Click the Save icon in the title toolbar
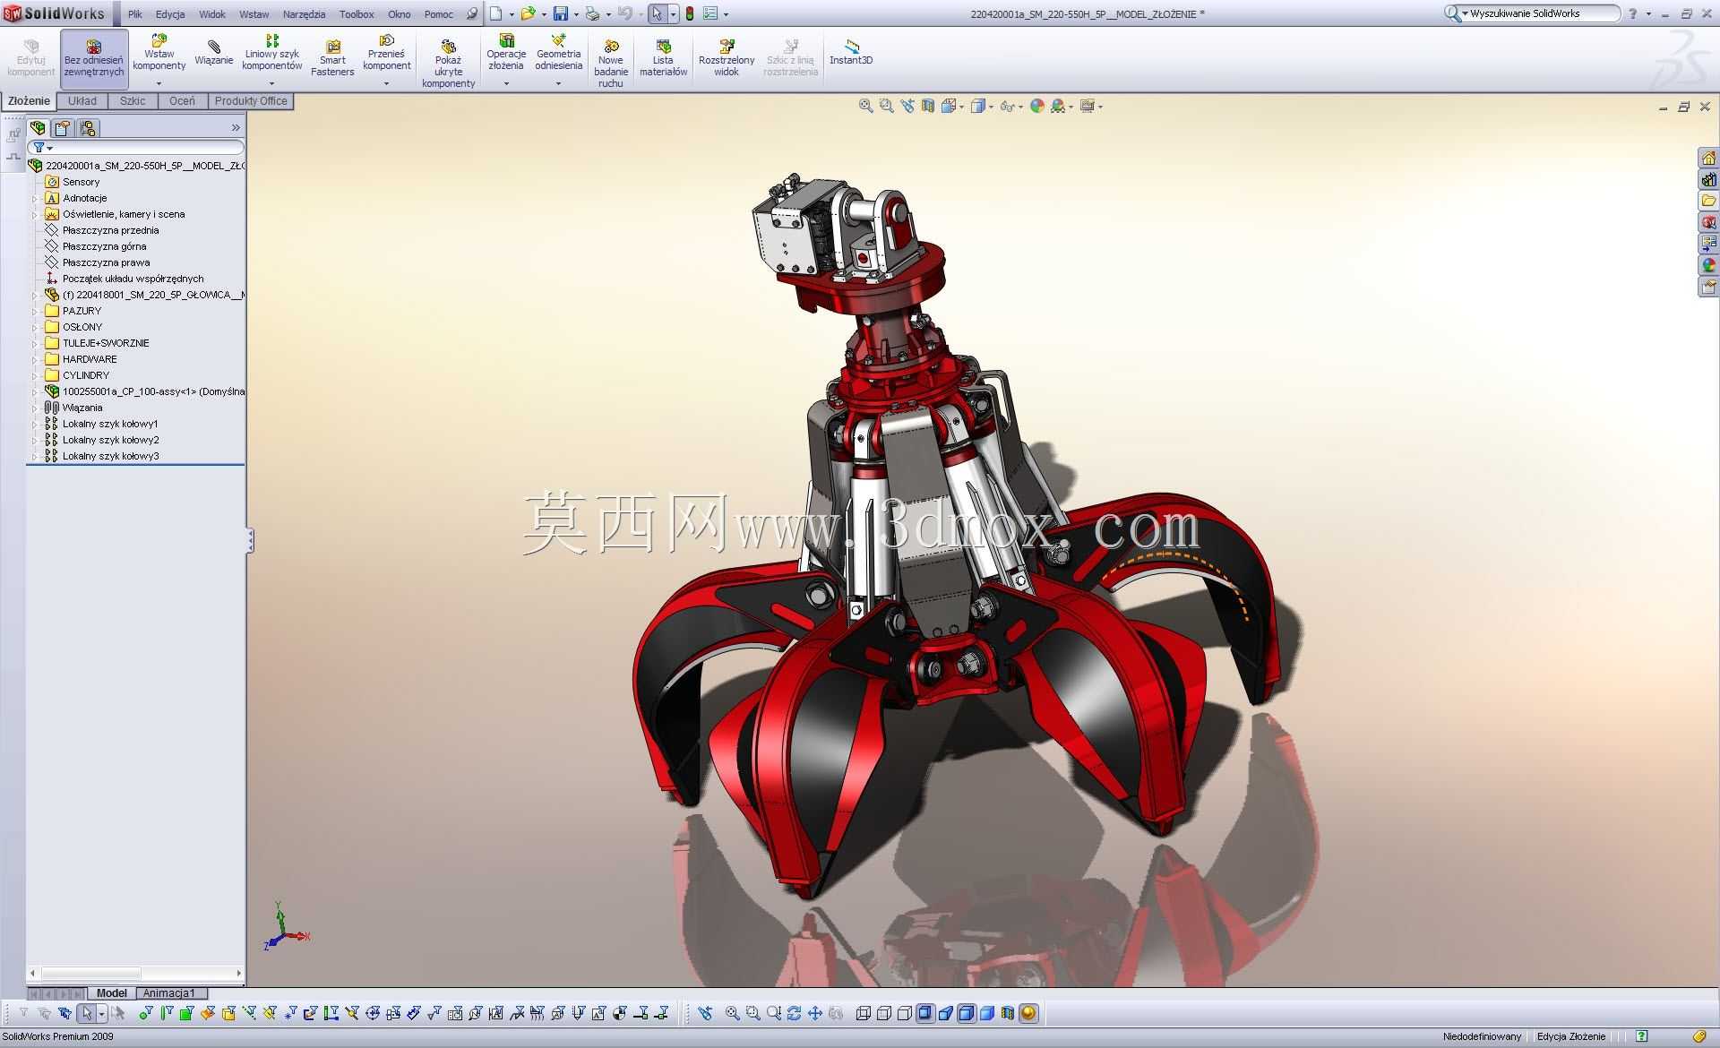This screenshot has width=1720, height=1048. (561, 13)
